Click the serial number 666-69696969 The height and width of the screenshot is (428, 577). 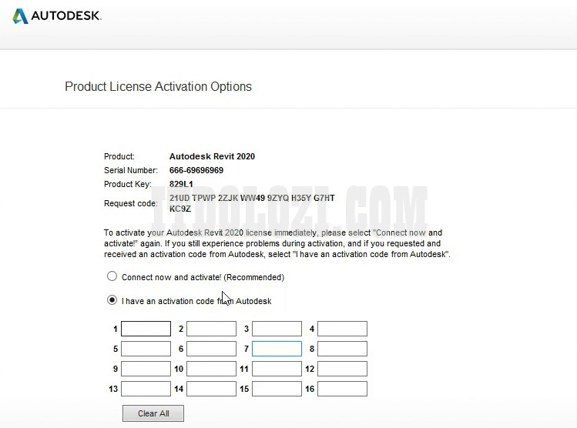(196, 170)
